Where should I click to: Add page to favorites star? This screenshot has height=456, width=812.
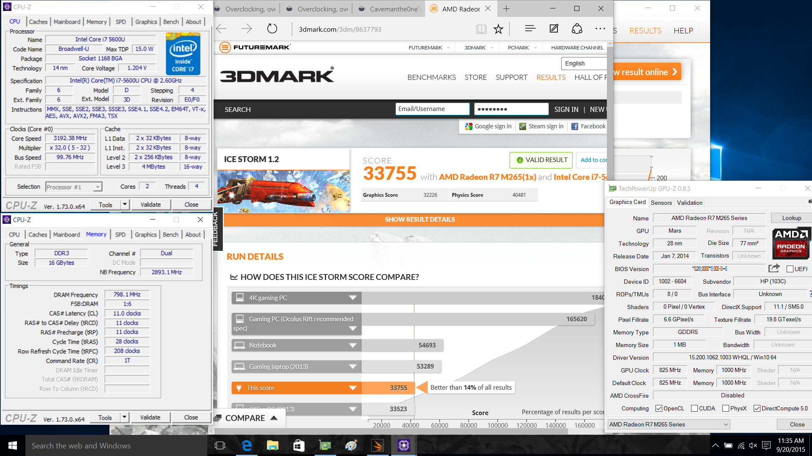click(498, 29)
